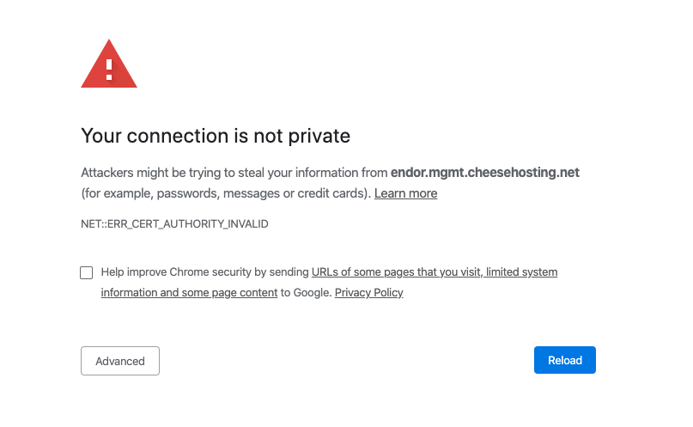Viewport: 693px width, 427px height.
Task: Open the Privacy Policy link
Action: click(x=368, y=293)
